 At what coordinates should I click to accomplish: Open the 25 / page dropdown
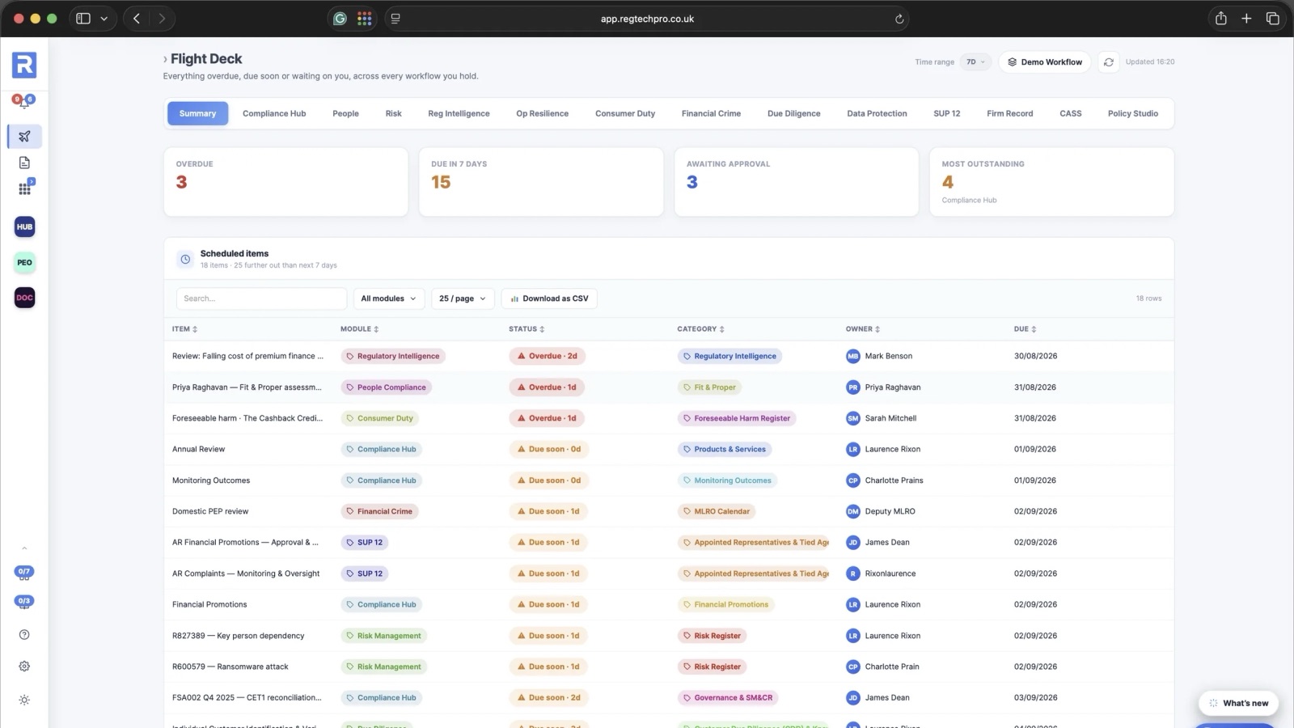463,298
